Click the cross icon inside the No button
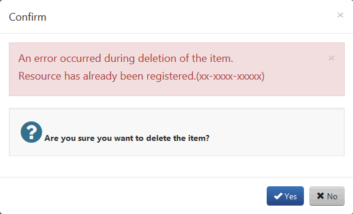The width and height of the screenshot is (353, 214). pos(320,196)
